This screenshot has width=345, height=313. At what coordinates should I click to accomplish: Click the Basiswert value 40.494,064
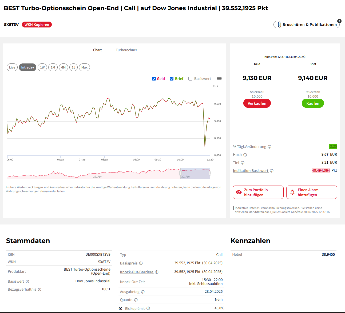coord(321,171)
